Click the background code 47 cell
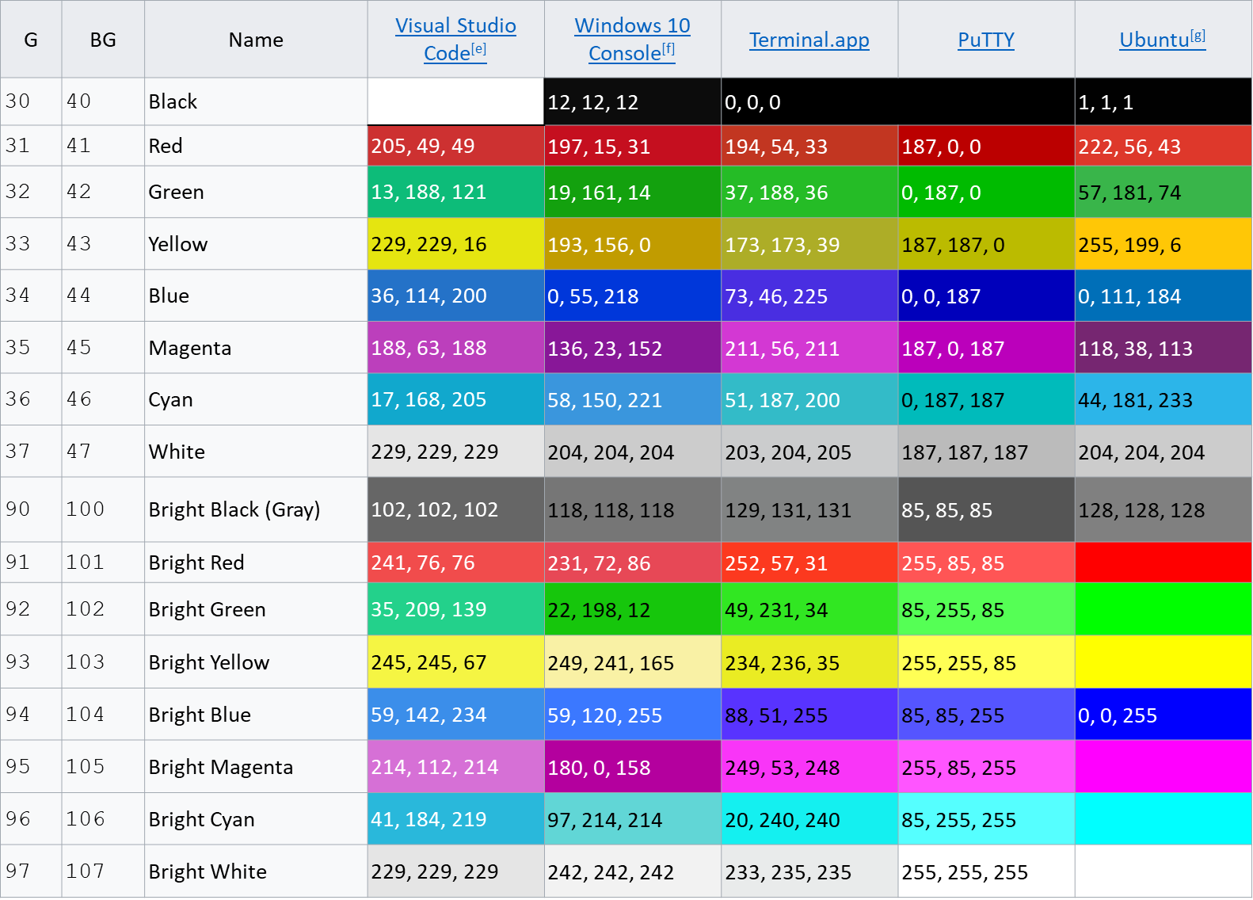The height and width of the screenshot is (900, 1253). [103, 452]
